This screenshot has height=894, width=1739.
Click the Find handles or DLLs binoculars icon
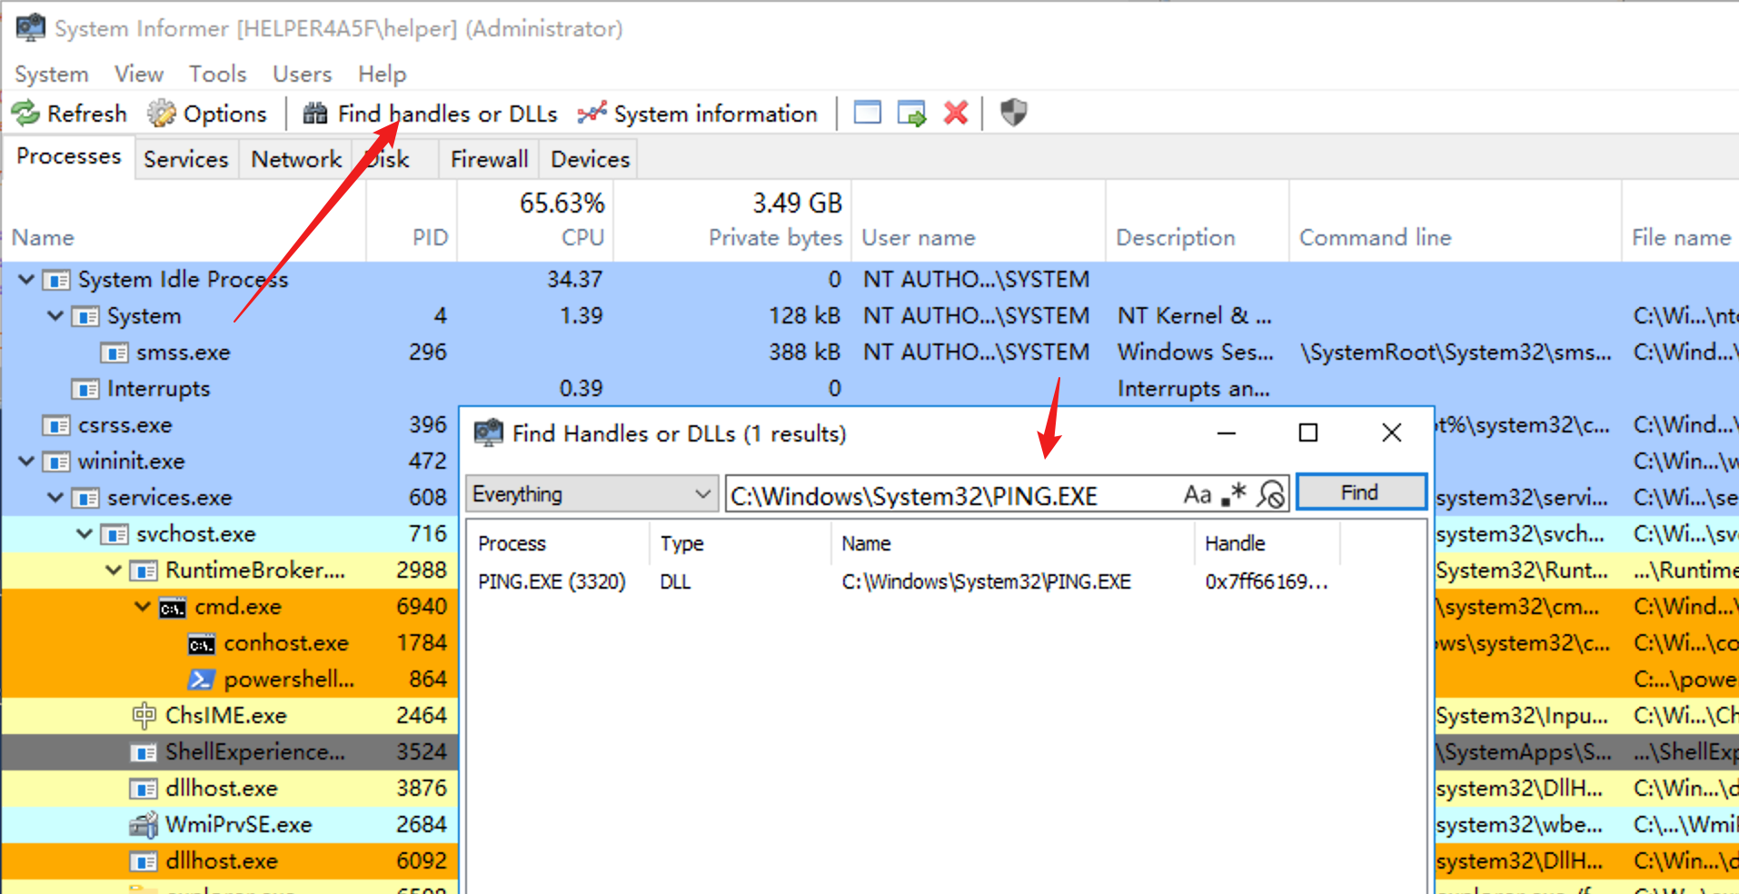[x=315, y=114]
